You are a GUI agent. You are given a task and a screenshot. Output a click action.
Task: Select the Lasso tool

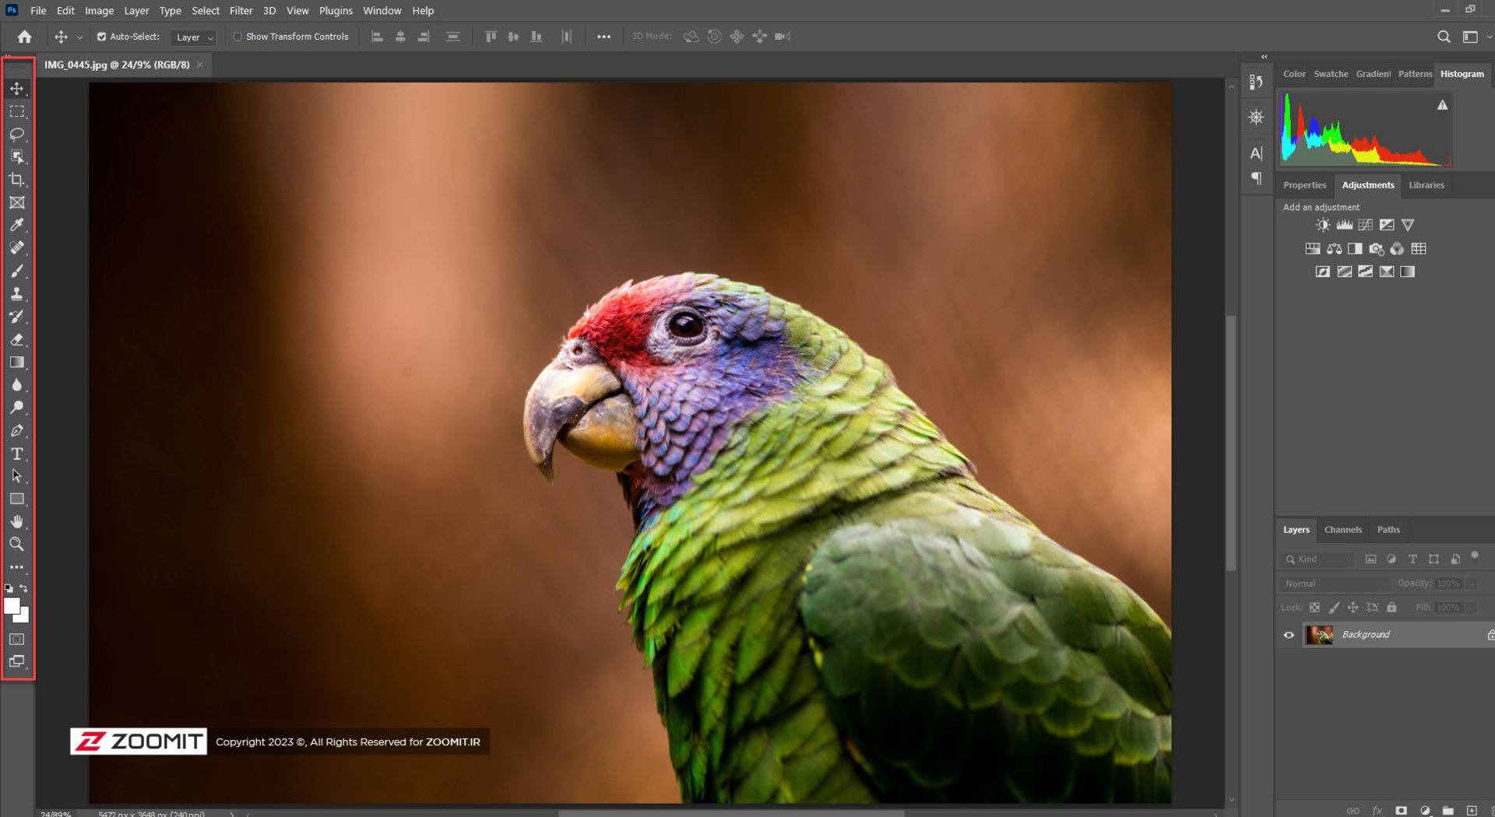click(16, 135)
